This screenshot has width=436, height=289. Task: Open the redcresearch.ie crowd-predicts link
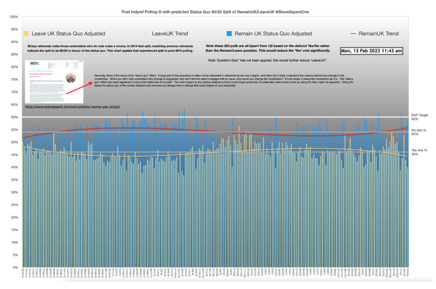73,106
